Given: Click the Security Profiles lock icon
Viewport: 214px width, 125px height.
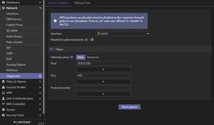Looking at the screenshot, I should (x=3, y=87).
